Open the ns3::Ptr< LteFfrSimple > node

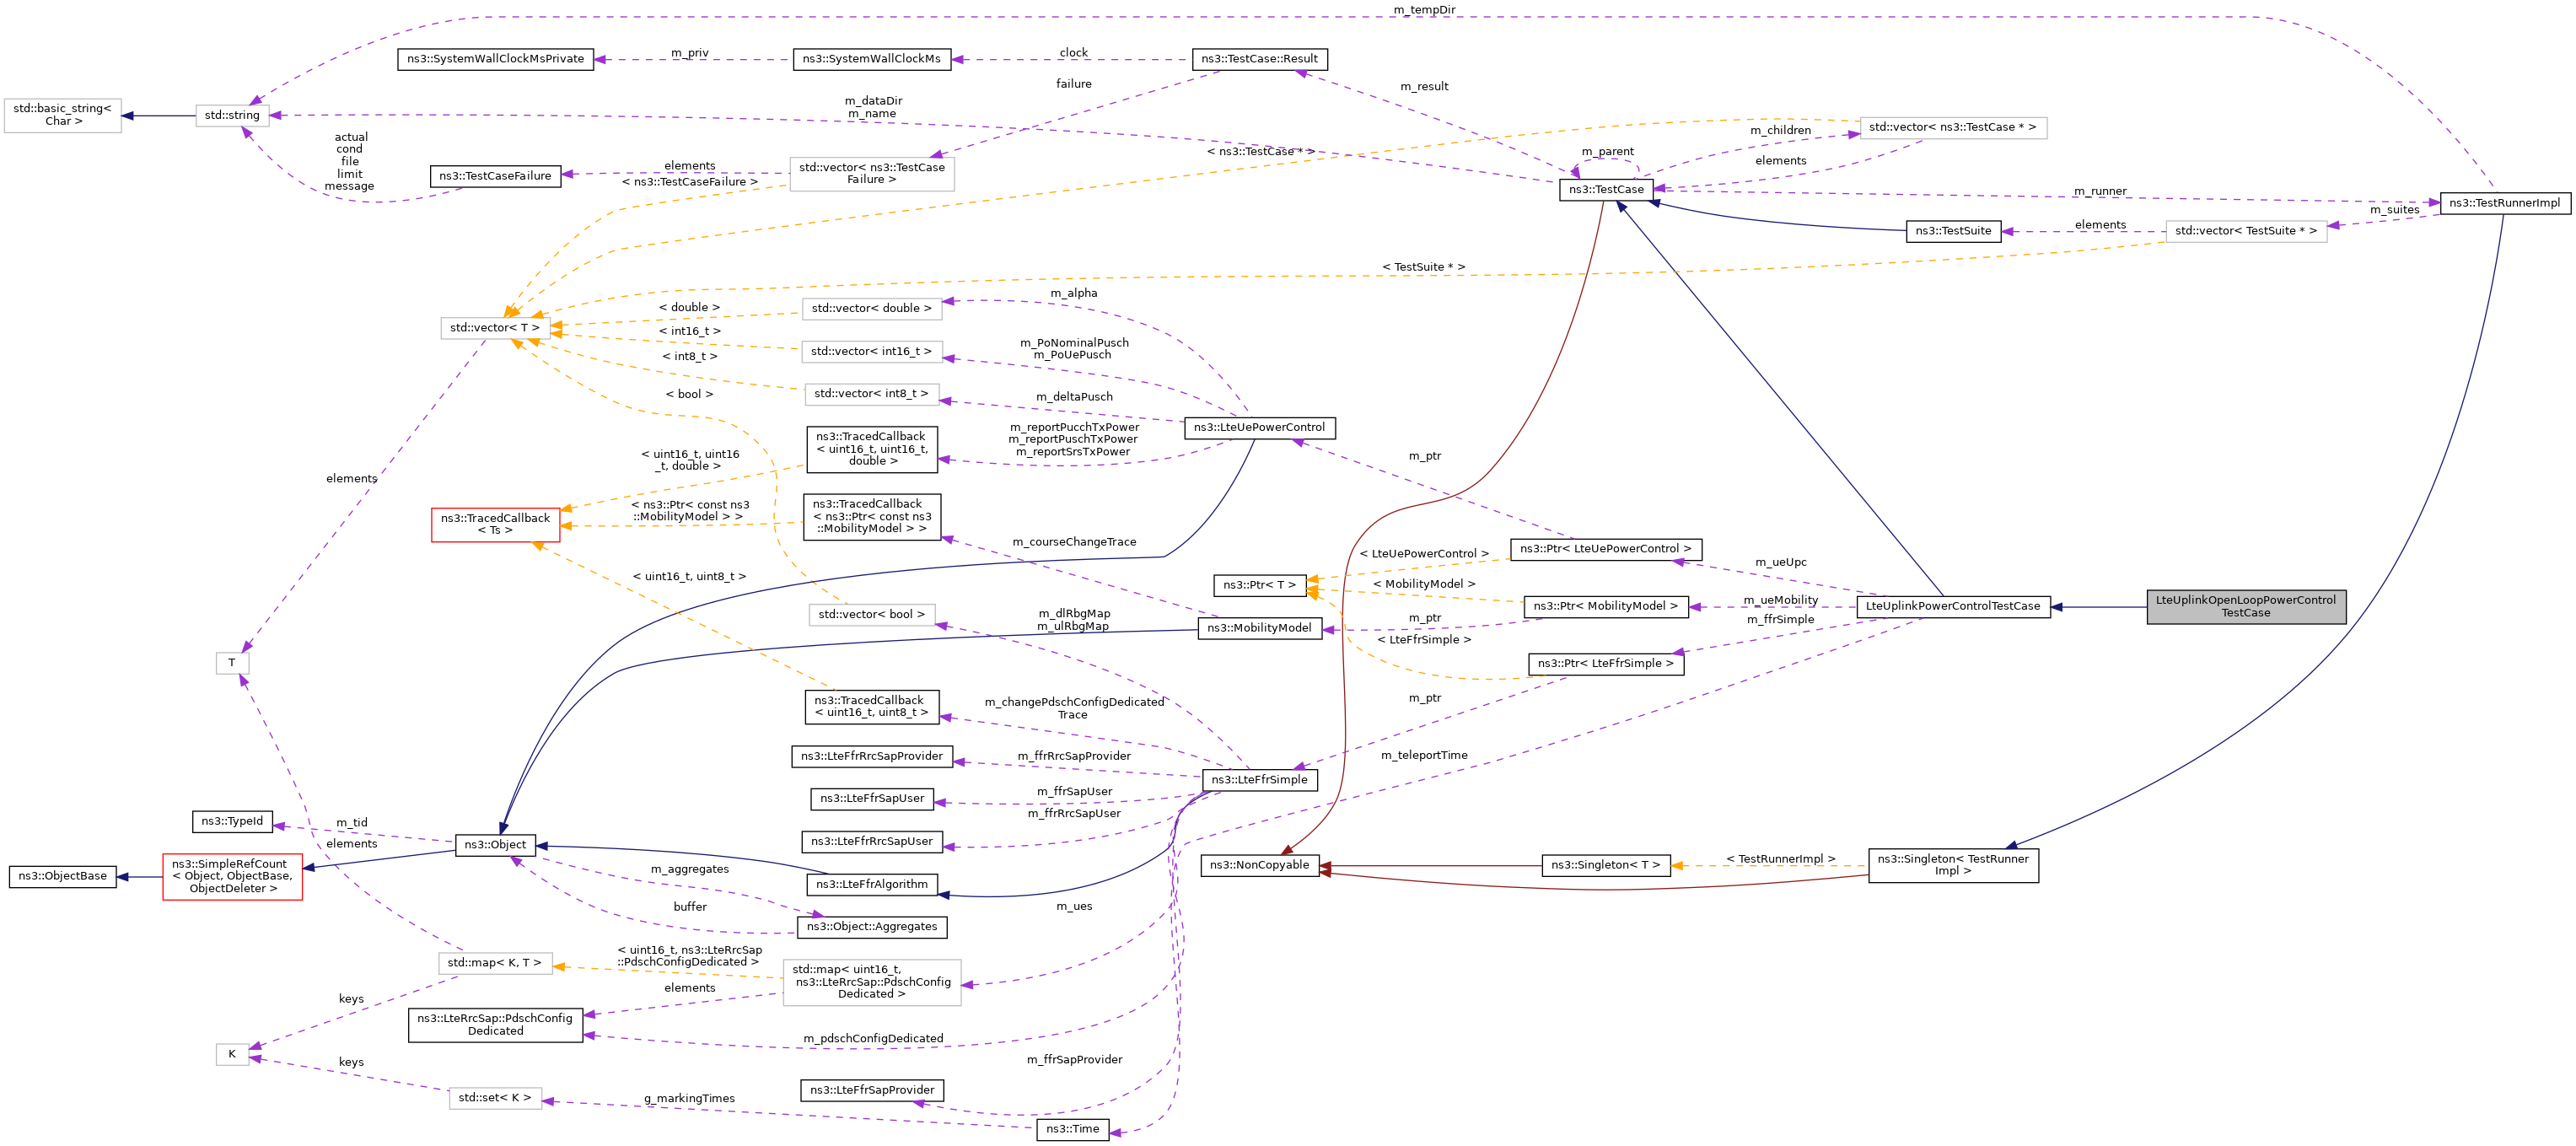click(x=1605, y=664)
